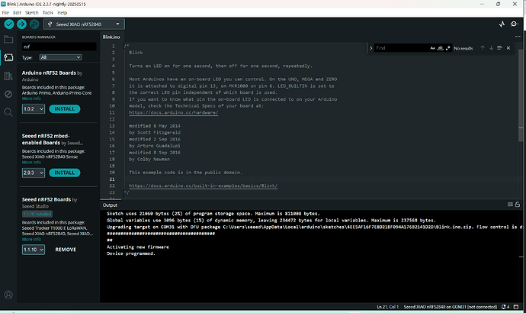The height and width of the screenshot is (313, 526).
Task: Click line number 21 in the gutter
Action: [112, 179]
